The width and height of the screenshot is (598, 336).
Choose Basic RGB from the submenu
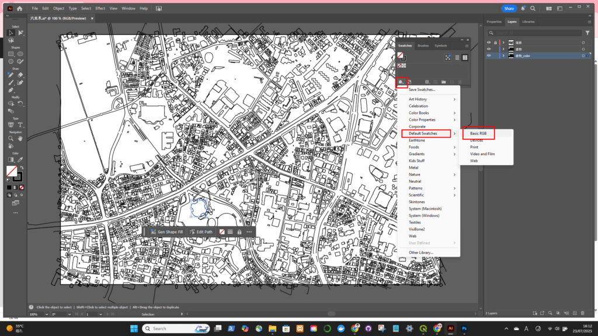point(478,134)
